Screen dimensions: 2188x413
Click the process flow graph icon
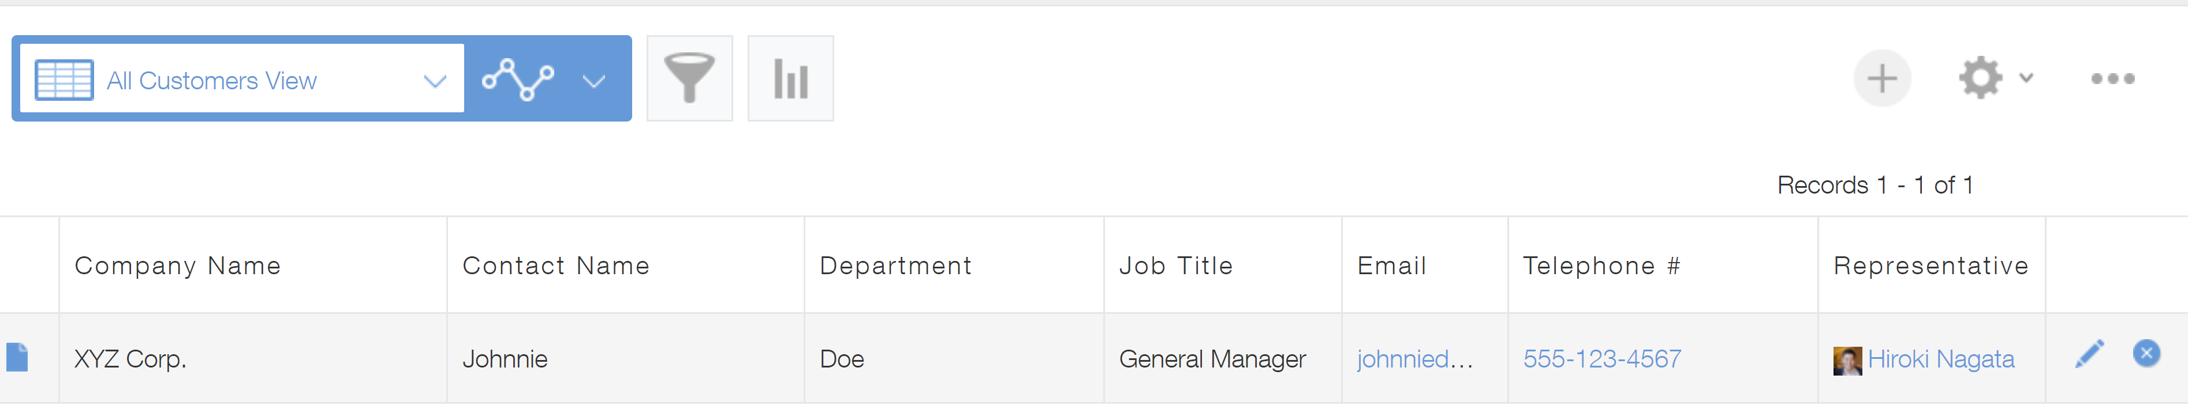tap(518, 79)
